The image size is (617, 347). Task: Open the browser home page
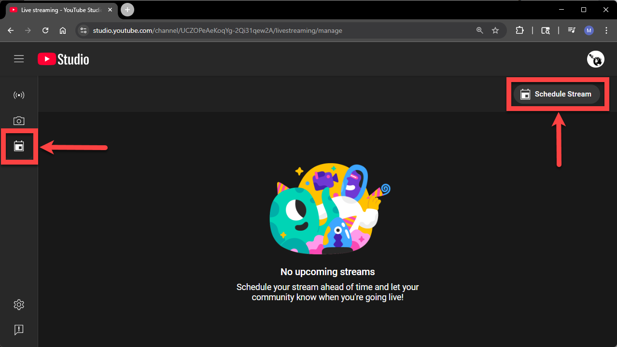pos(63,30)
